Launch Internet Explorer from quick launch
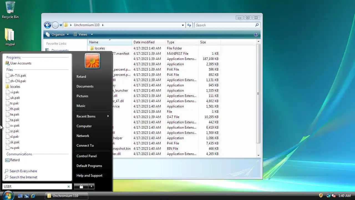The width and height of the screenshot is (355, 200). point(33,196)
